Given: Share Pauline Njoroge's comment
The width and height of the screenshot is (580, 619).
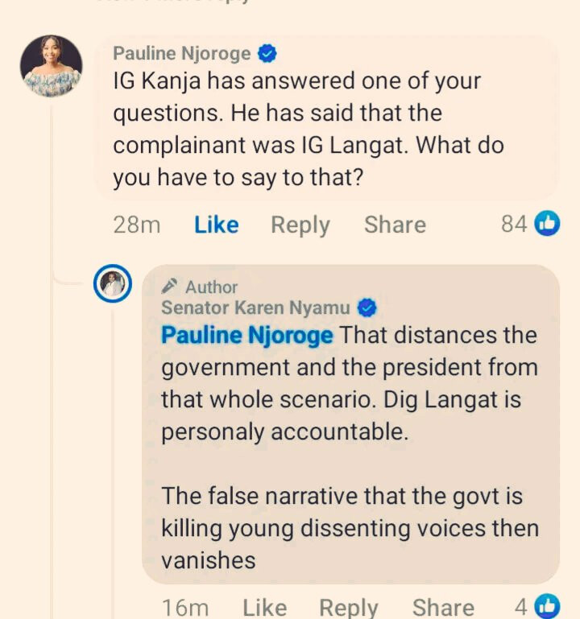Looking at the screenshot, I should [395, 225].
